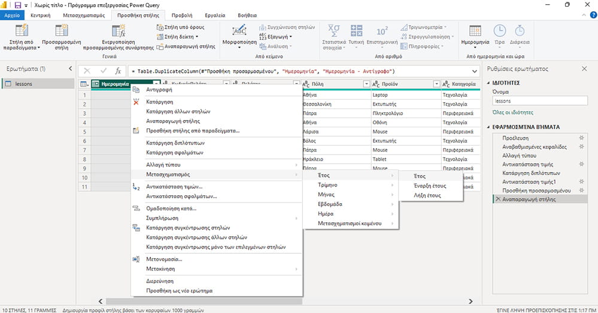Choose 'Μετονομασία...' in the context menu
The image size is (598, 313).
[164, 259]
